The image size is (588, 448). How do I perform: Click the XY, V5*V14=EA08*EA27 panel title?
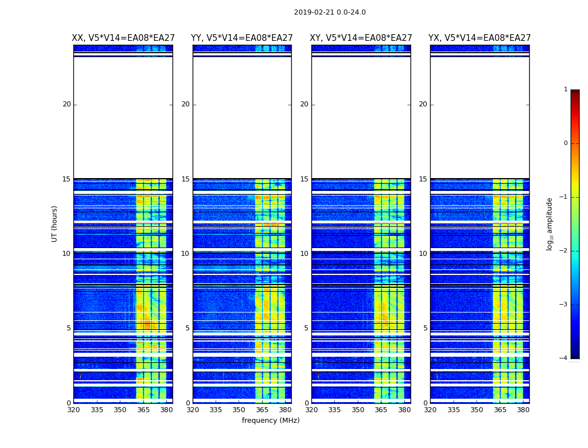pos(361,38)
